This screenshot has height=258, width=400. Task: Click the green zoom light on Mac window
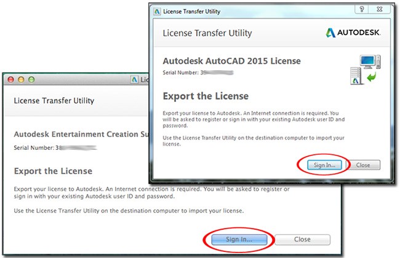(31, 80)
